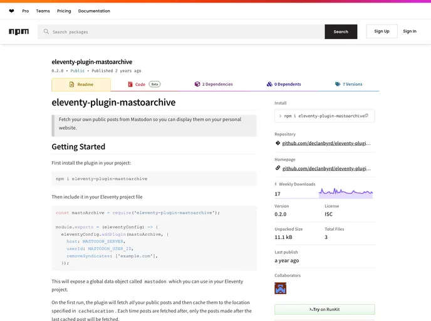Image resolution: width=431 pixels, height=321 pixels.
Task: Open the Documentation menu item
Action: tap(94, 11)
